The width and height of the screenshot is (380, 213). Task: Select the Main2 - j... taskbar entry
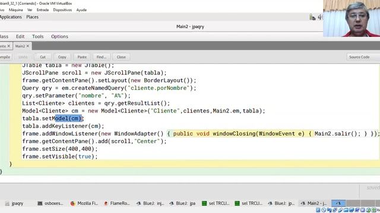tap(313, 204)
